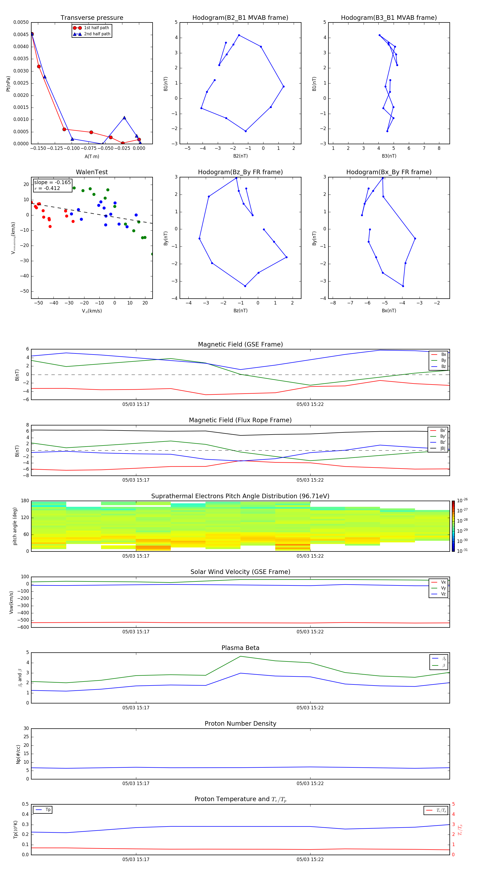Screen dimensions: 481x883
Task: Click the 'Hodogram(Bz_By FR frame)' title
Action: 240,172
